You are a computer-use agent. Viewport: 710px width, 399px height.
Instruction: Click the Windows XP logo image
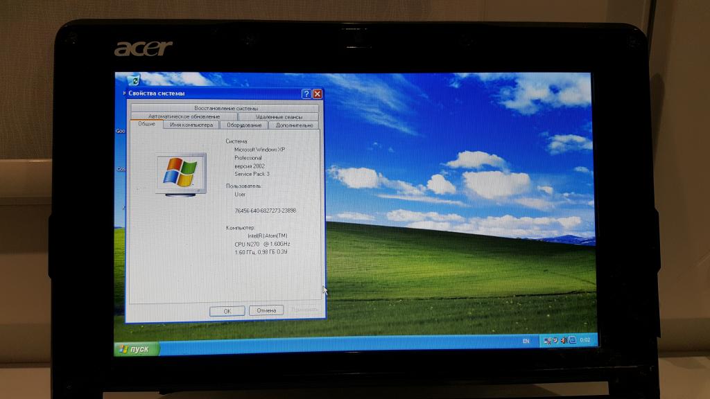[181, 175]
